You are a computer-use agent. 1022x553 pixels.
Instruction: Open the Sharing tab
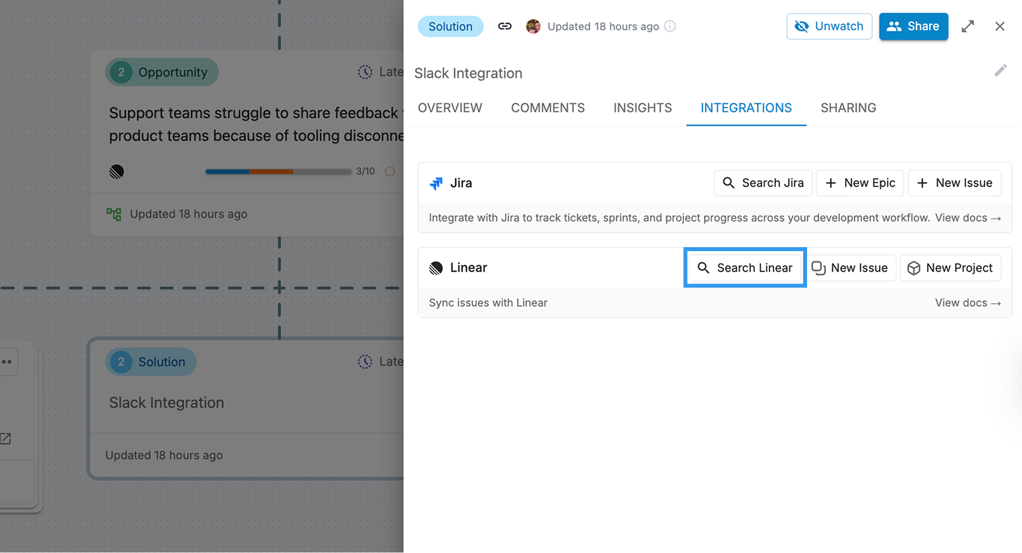[848, 108]
